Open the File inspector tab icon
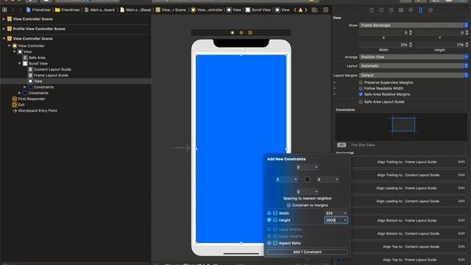 coord(372,10)
